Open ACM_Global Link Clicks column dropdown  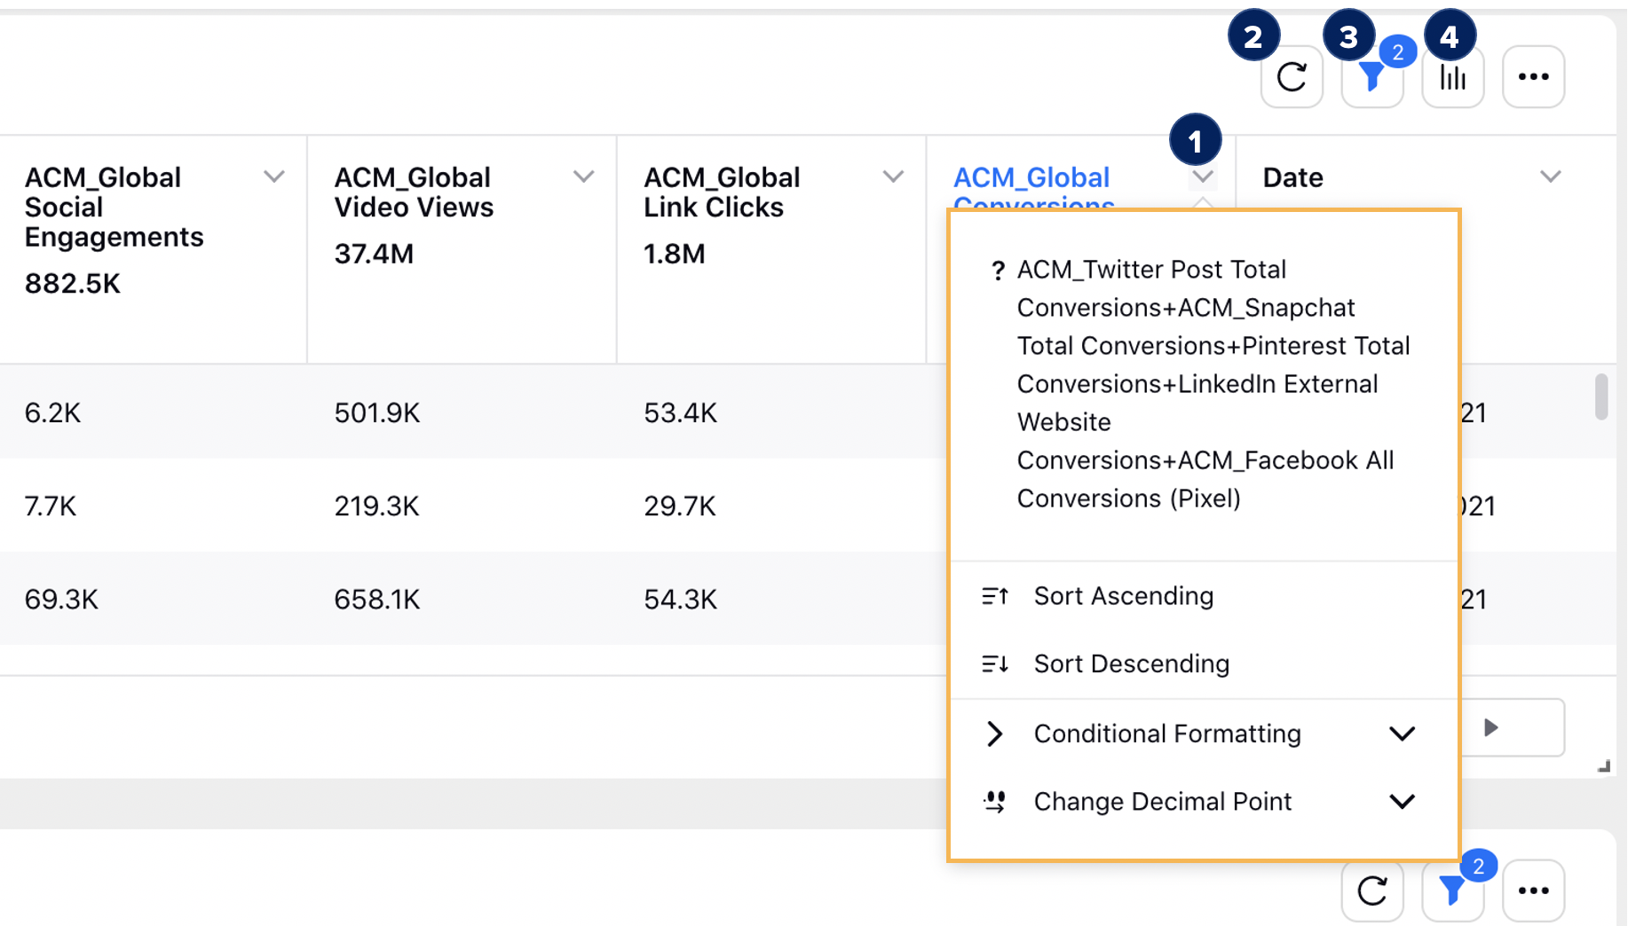(x=893, y=177)
